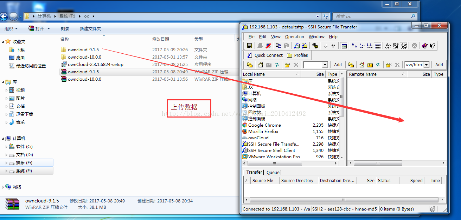This screenshot has width=461, height=220.
Task: Open the Help book icon
Action: coord(425,46)
